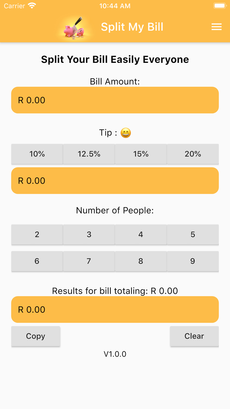Viewport: 230px width, 409px height.
Task: Choose 7 people for the split
Action: click(89, 261)
